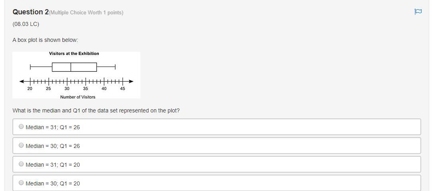Click the answer text 'Median = 31; Q1 = 20'
The height and width of the screenshot is (191, 434).
[52, 165]
